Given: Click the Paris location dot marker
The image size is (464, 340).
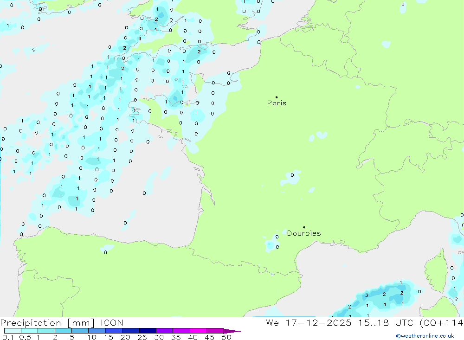Looking at the screenshot, I should [x=277, y=97].
